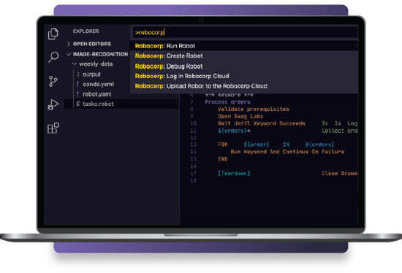
Task: Click the ${orders}= variable text
Action: coord(234,131)
